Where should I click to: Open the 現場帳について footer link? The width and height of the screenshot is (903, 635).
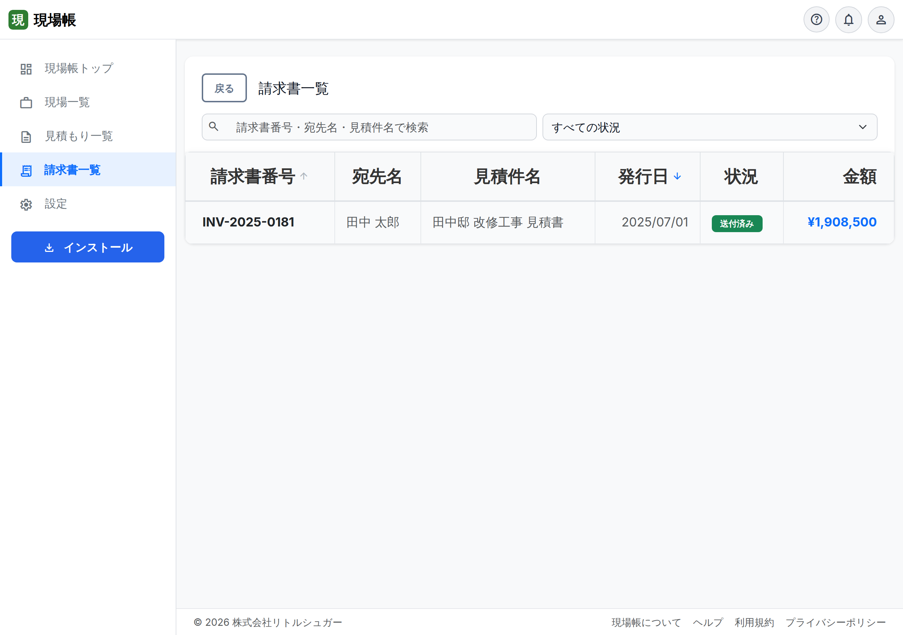(646, 622)
